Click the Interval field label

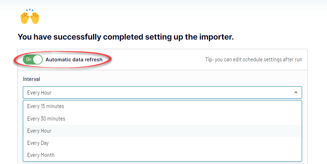(31, 79)
